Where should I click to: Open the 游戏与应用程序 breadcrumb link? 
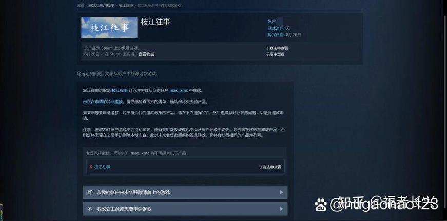pyautogui.click(x=101, y=5)
